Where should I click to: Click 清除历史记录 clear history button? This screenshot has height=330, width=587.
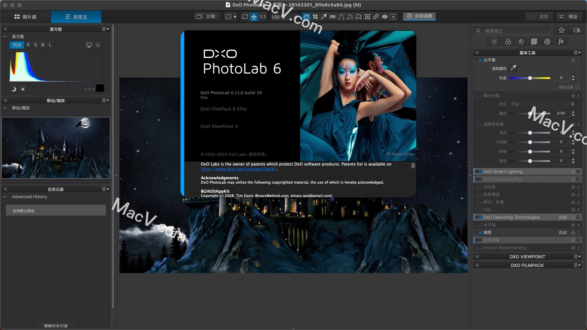56,326
